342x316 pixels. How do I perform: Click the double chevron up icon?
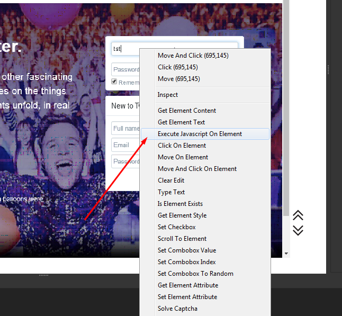tap(298, 215)
